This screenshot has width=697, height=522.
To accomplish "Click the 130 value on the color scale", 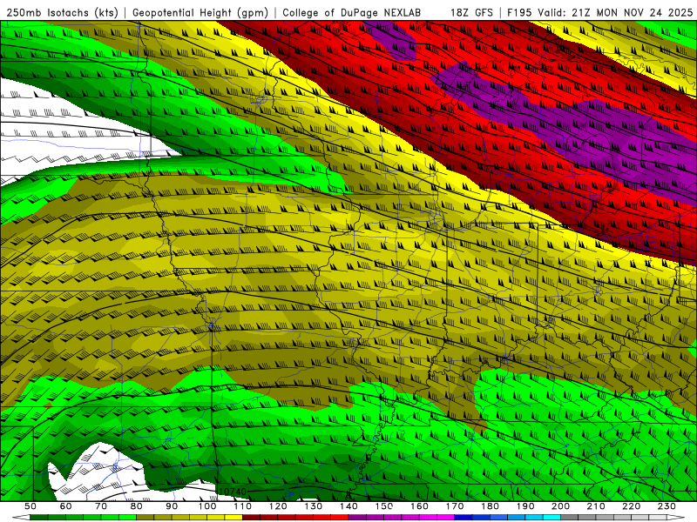I will (313, 506).
